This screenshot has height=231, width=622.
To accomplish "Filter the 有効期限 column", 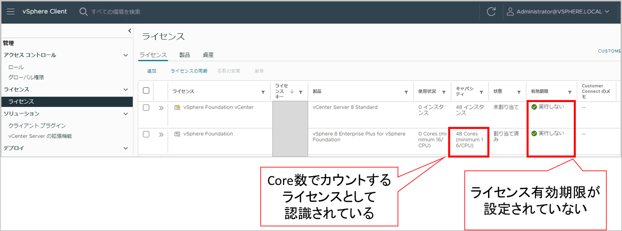I will (569, 92).
